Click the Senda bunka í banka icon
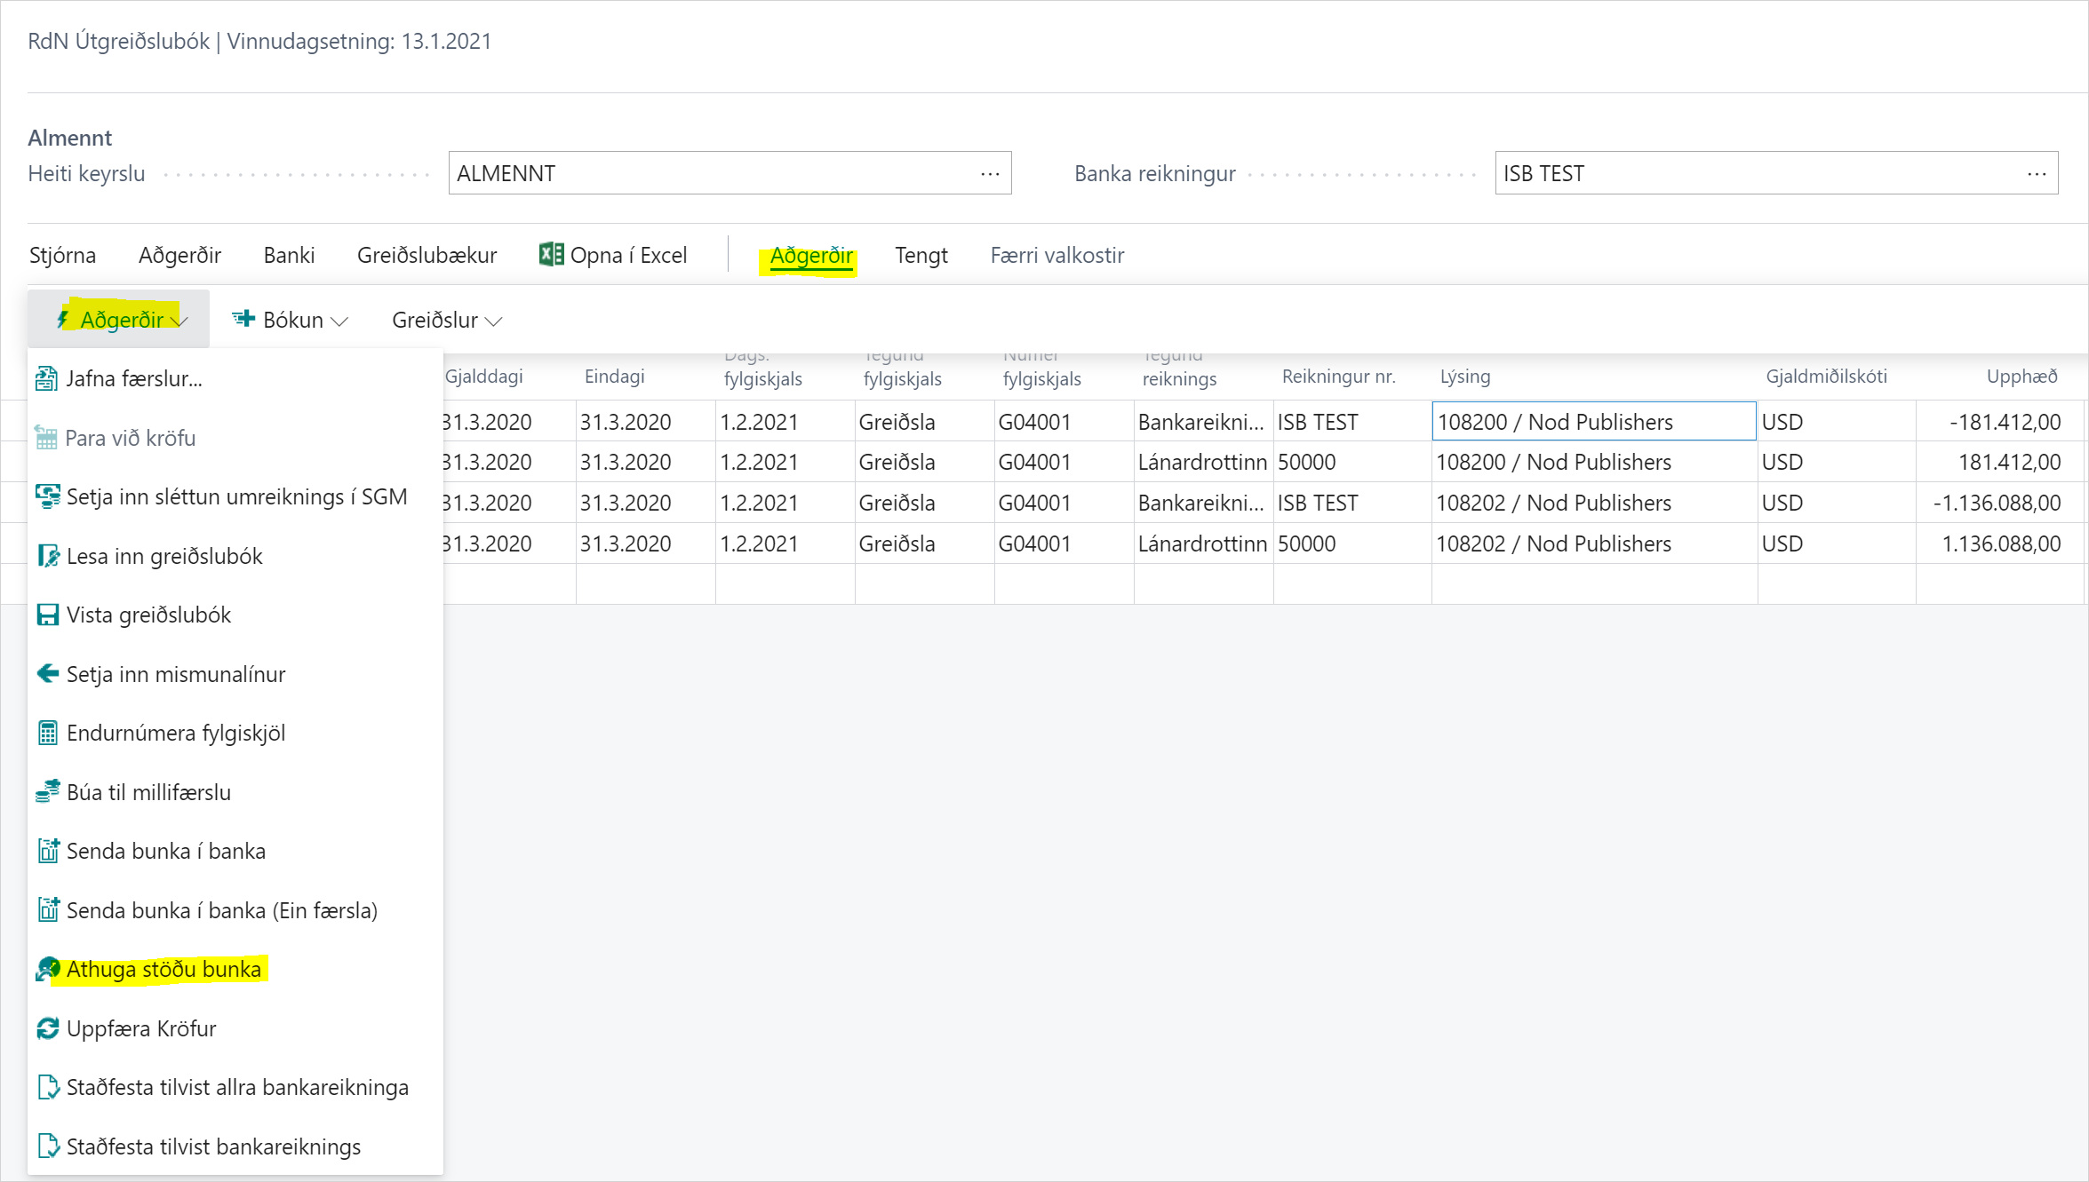2089x1182 pixels. [48, 851]
